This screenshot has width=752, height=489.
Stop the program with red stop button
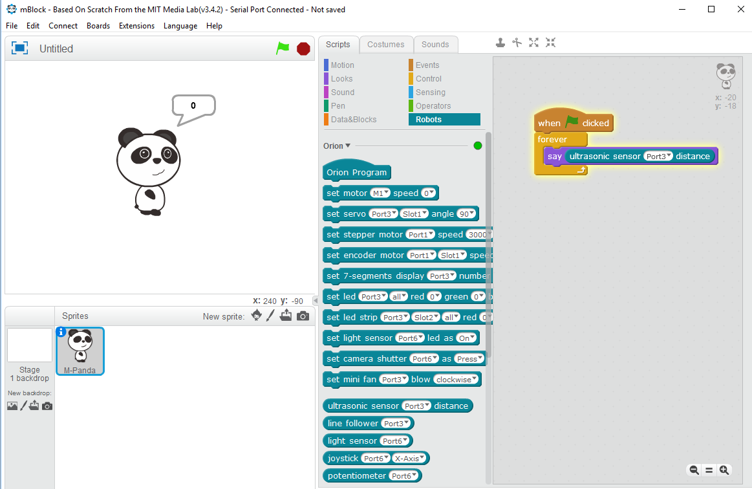tap(303, 49)
